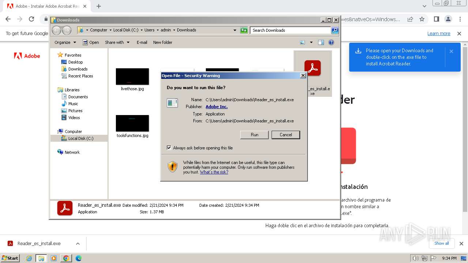
Task: Click admin in the address breadcrumb
Action: click(x=166, y=30)
